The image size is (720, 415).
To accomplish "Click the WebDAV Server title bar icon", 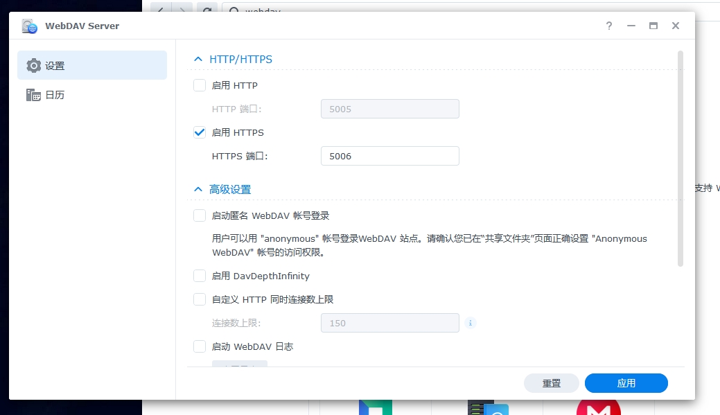I will coord(28,25).
